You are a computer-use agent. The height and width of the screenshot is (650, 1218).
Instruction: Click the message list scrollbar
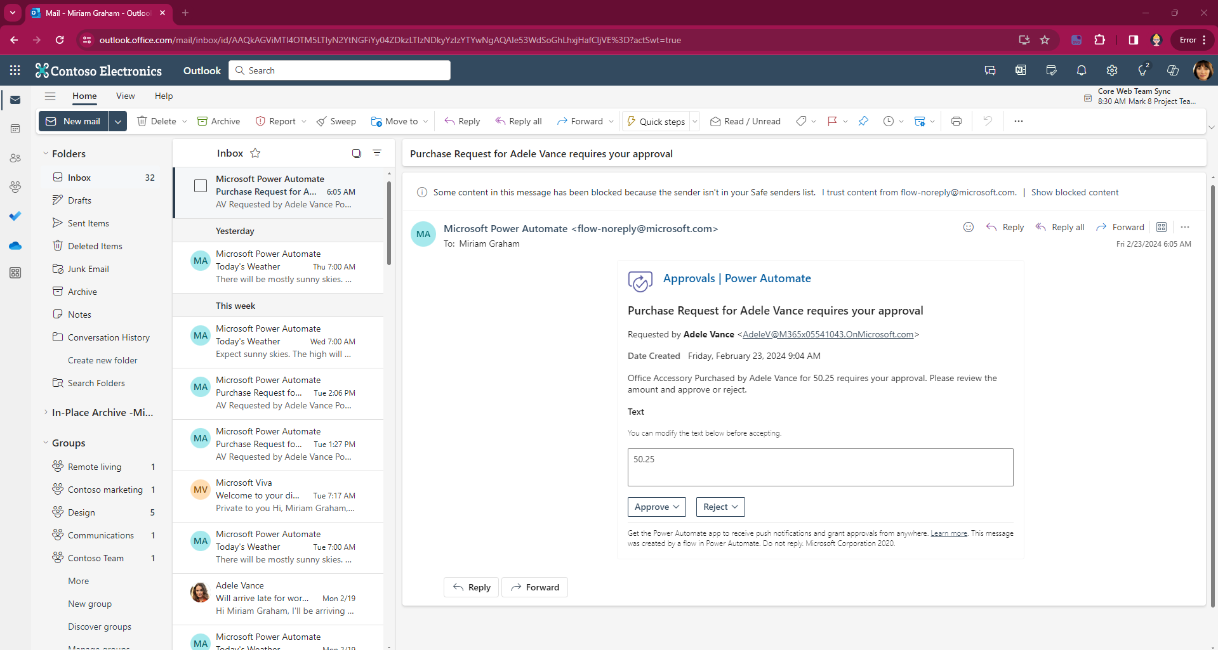[x=389, y=222]
